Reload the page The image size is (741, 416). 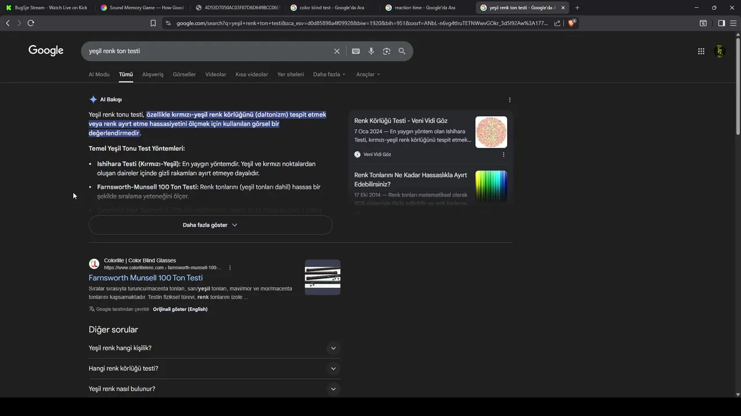click(x=31, y=23)
